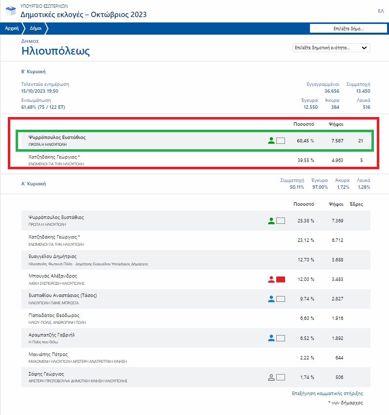Image resolution: width=389 pixels, height=415 pixels.
Task: Click white party box in Β' Κυριακή Ψυρρόπουλος row
Action: click(281, 140)
